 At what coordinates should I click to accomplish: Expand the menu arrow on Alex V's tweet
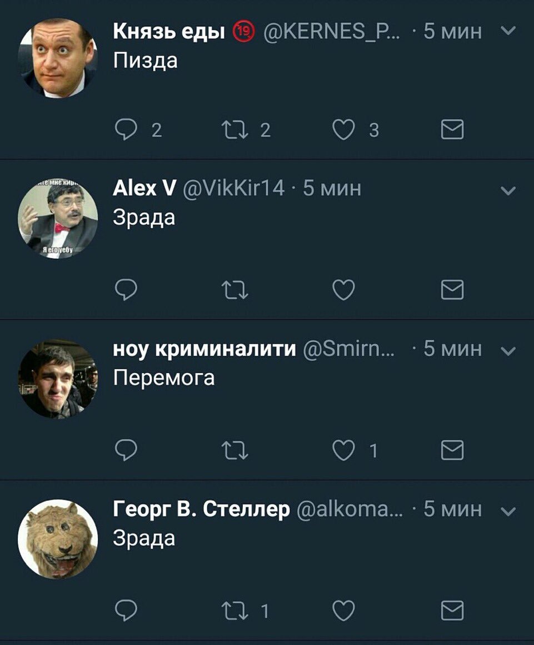coord(509,190)
